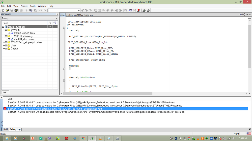The image size is (252, 141).
Task: Close the active editor tab
Action: pos(250,15)
